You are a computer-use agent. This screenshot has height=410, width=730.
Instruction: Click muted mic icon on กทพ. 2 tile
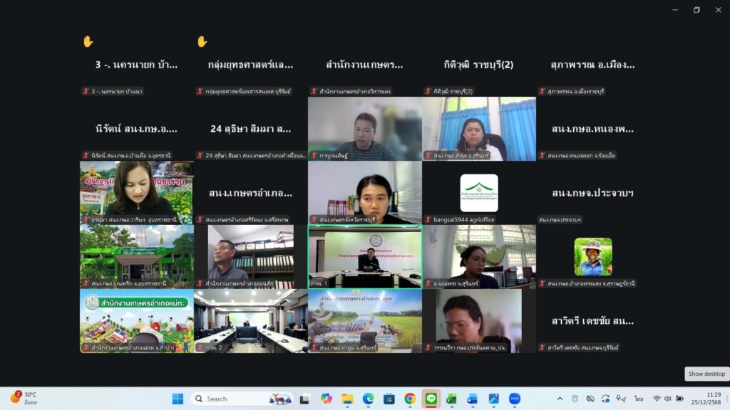[x=199, y=348]
